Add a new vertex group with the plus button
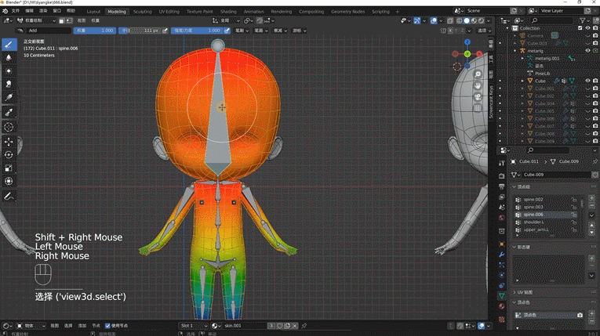 pos(592,199)
